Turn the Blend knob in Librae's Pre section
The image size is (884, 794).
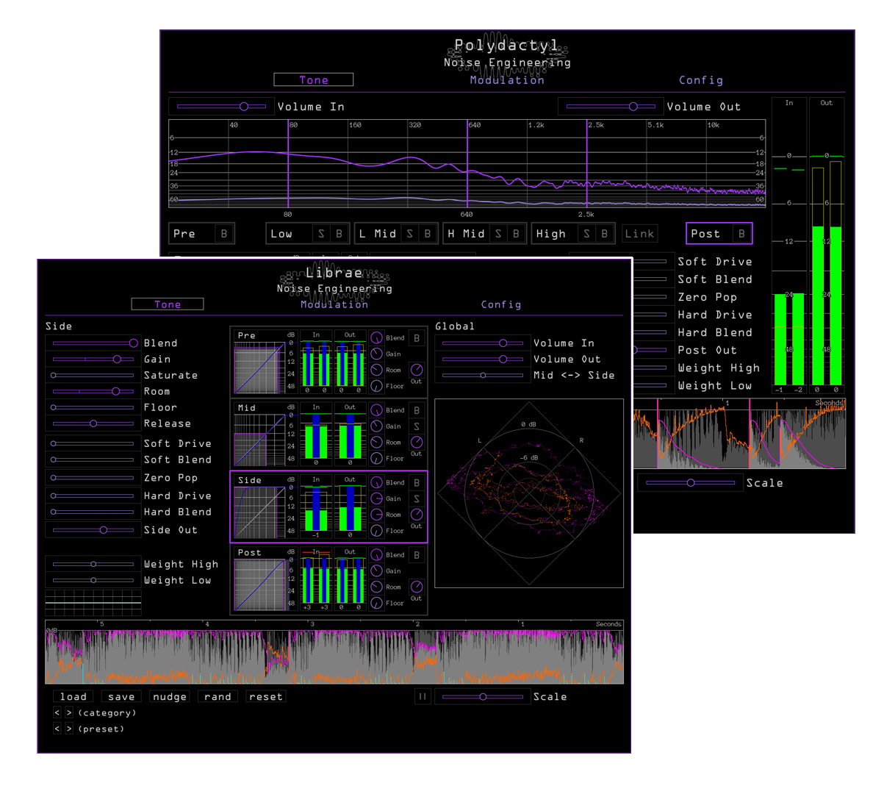coord(377,338)
